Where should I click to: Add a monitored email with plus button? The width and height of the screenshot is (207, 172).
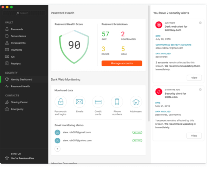57,149
